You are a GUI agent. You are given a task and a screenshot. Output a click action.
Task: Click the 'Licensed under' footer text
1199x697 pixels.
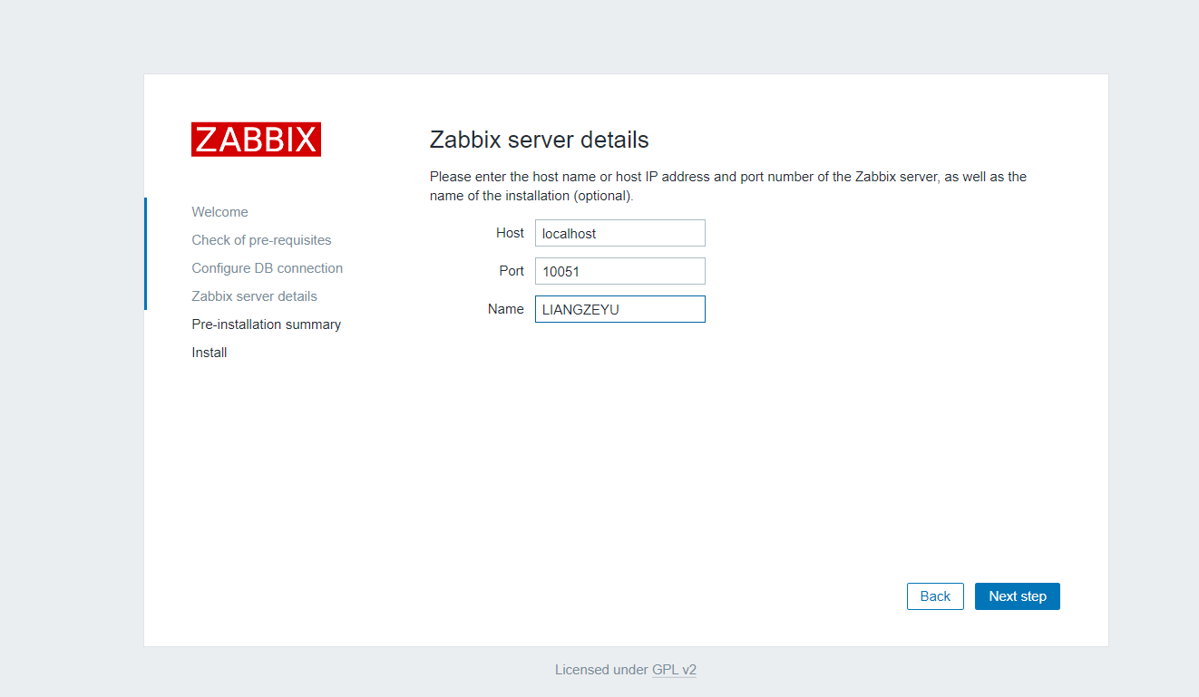601,670
